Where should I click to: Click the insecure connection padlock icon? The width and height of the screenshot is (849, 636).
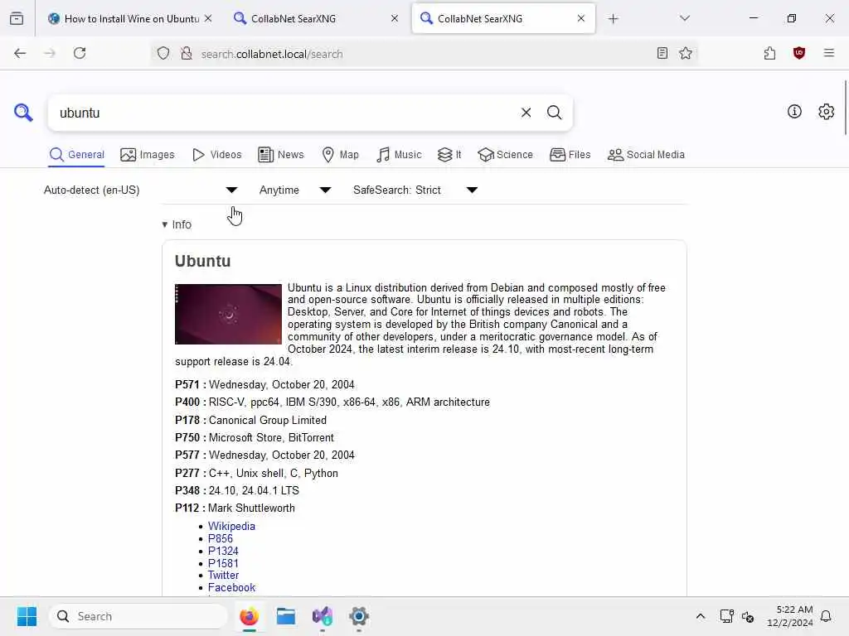(x=187, y=53)
